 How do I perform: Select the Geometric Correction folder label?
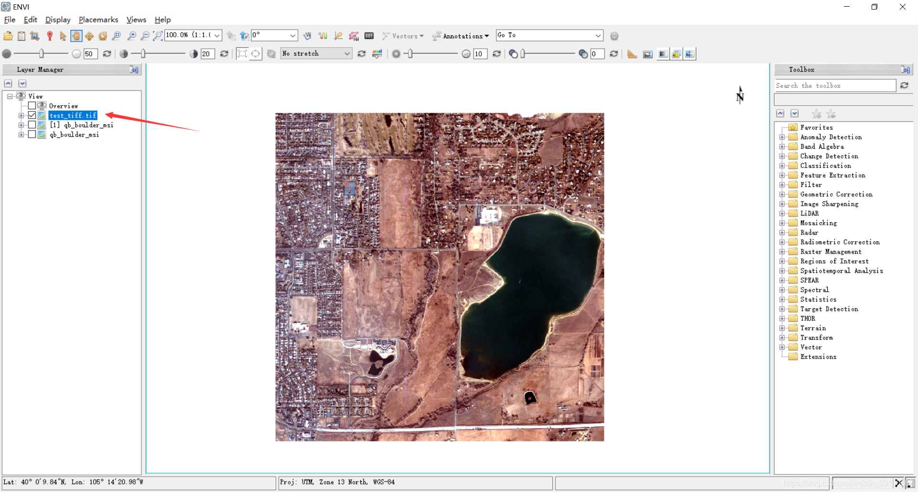[x=836, y=194]
